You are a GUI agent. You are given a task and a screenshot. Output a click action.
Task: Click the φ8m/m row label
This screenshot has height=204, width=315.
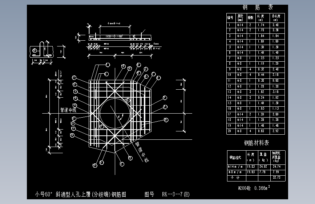(235, 172)
